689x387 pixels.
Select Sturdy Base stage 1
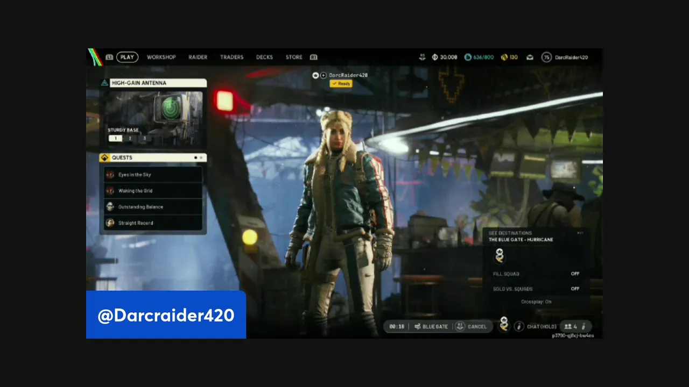coord(116,139)
